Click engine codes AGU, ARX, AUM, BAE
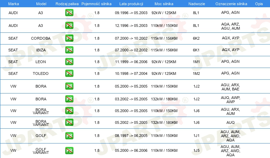The height and width of the screenshot is (158, 270). pyautogui.click(x=230, y=87)
